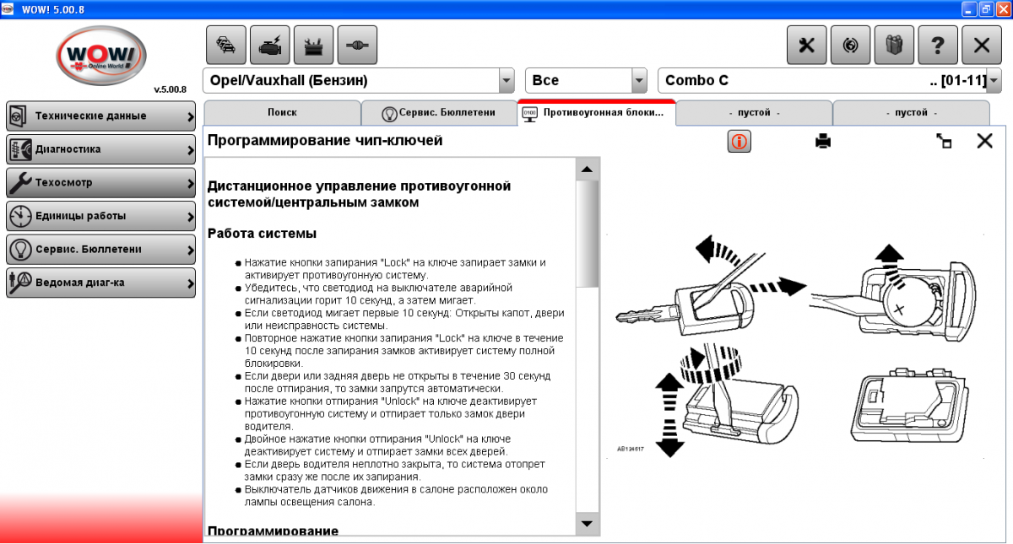Click the key fob battery replacement diagram

[x=795, y=346]
